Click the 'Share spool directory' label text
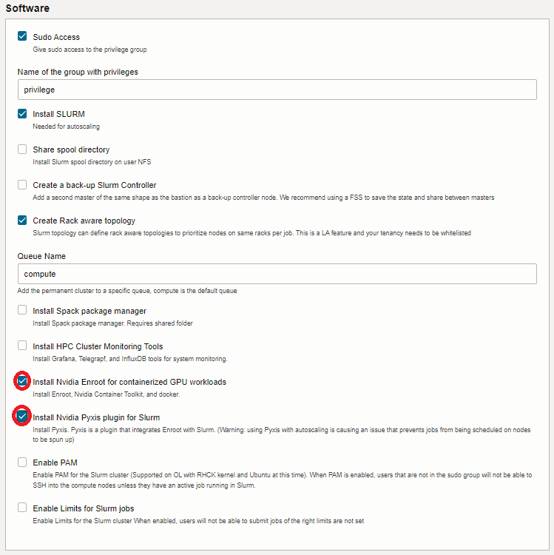This screenshot has width=554, height=555. click(x=71, y=149)
